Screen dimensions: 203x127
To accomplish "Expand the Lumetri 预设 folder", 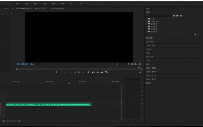I will (146, 22).
